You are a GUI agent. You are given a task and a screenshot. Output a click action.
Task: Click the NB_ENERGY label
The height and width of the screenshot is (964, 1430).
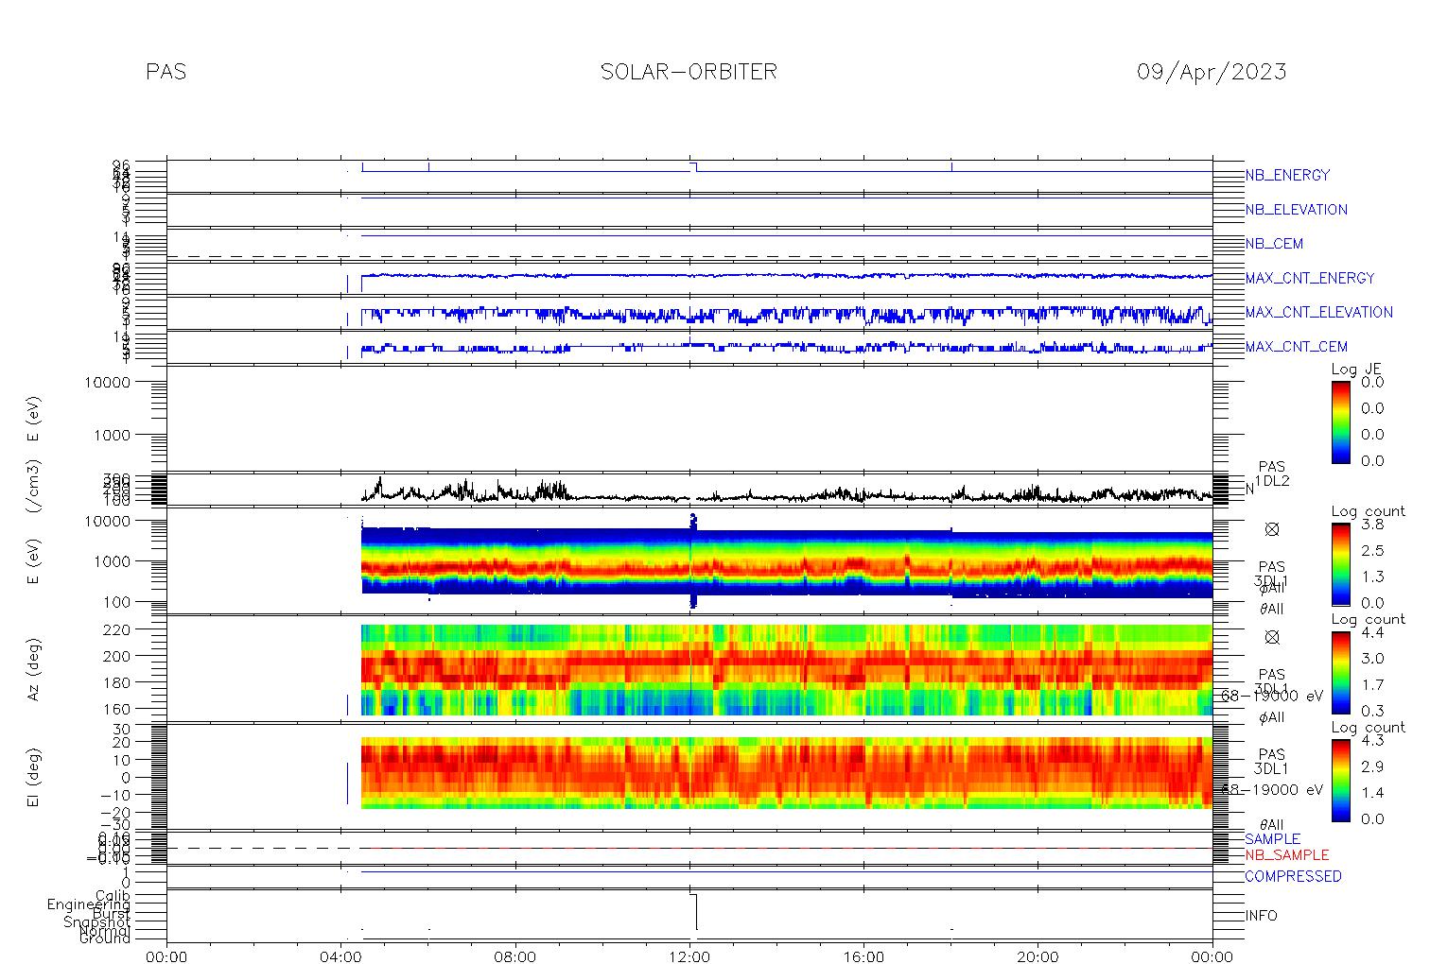(x=1287, y=176)
